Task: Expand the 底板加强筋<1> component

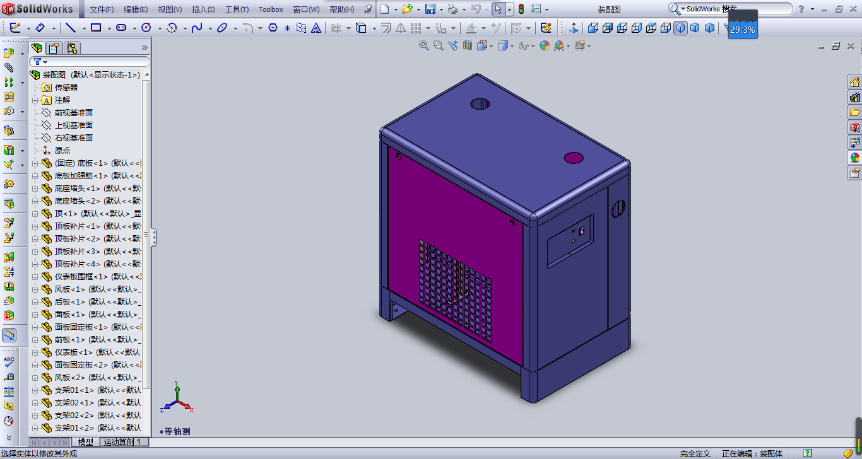Action: (35, 175)
